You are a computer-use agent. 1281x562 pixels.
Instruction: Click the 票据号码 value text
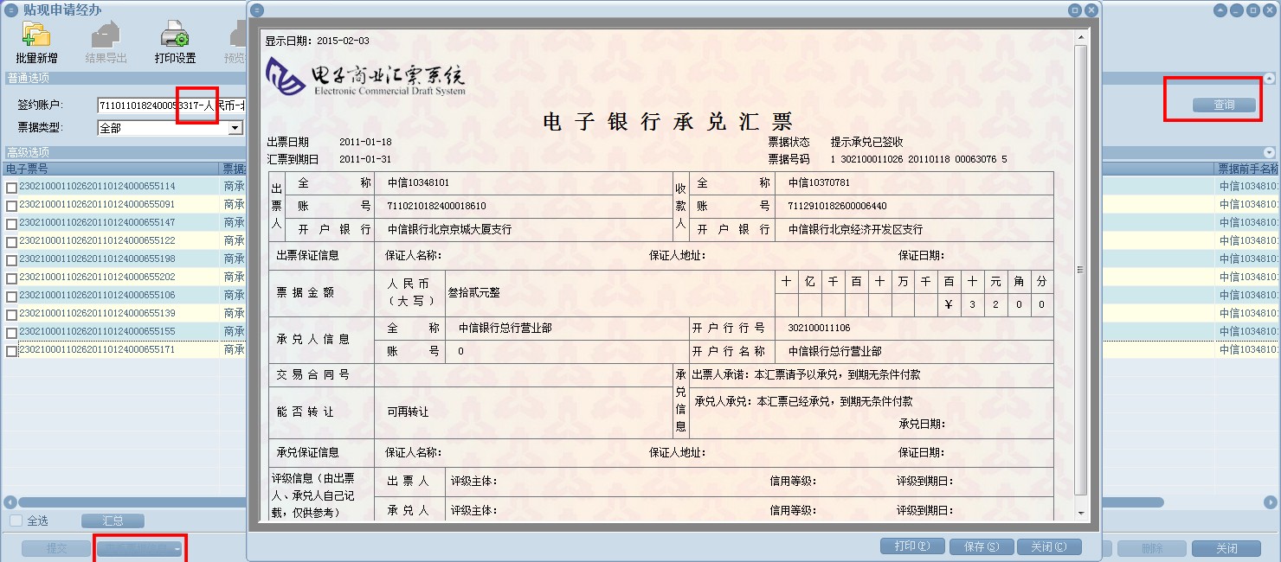[919, 159]
